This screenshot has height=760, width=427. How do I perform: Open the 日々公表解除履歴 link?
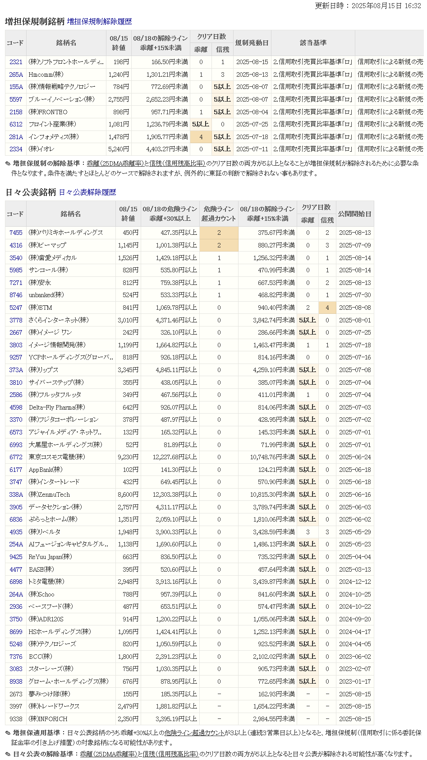click(87, 192)
